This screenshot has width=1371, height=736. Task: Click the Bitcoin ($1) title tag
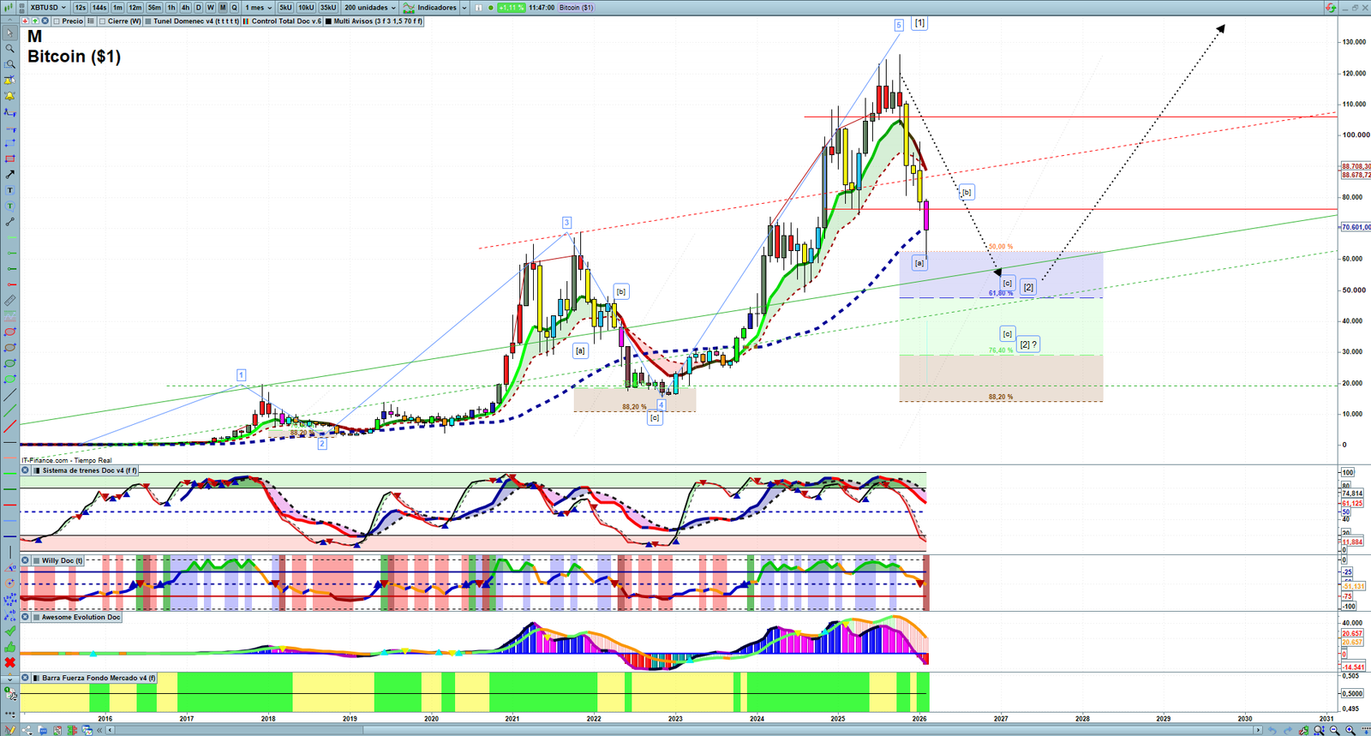pyautogui.click(x=576, y=8)
